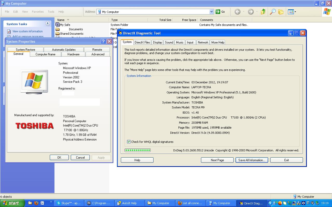Open the Advanced tab in System Properties
Screen dimensions: 332x207
tap(98, 54)
